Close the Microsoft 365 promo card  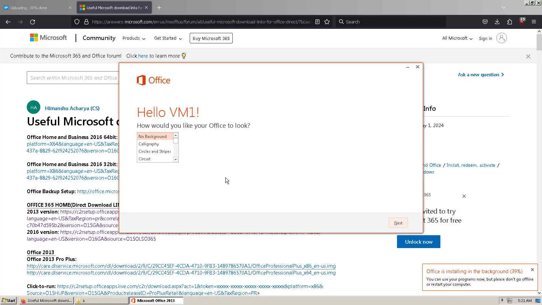(x=464, y=196)
